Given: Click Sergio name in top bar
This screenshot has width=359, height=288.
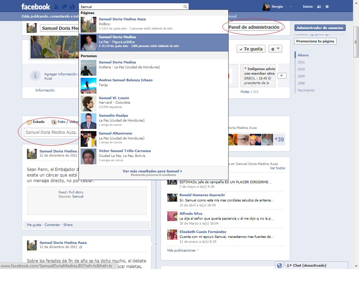Looking at the screenshot, I should tap(277, 7).
